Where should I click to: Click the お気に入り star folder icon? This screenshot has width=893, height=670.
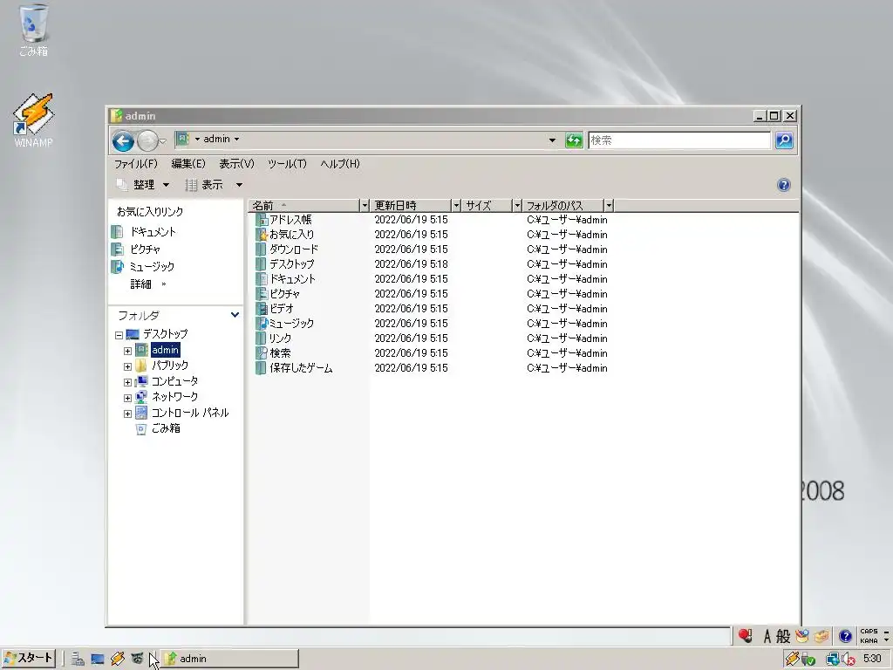pyautogui.click(x=261, y=234)
